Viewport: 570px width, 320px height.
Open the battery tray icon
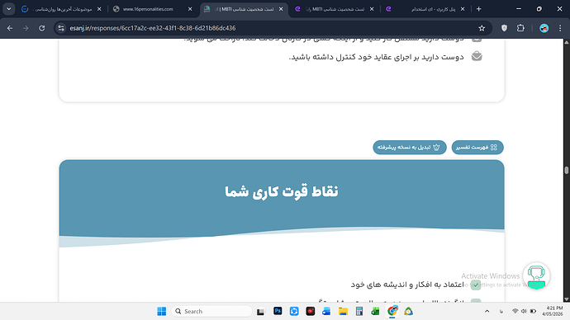[x=533, y=311]
